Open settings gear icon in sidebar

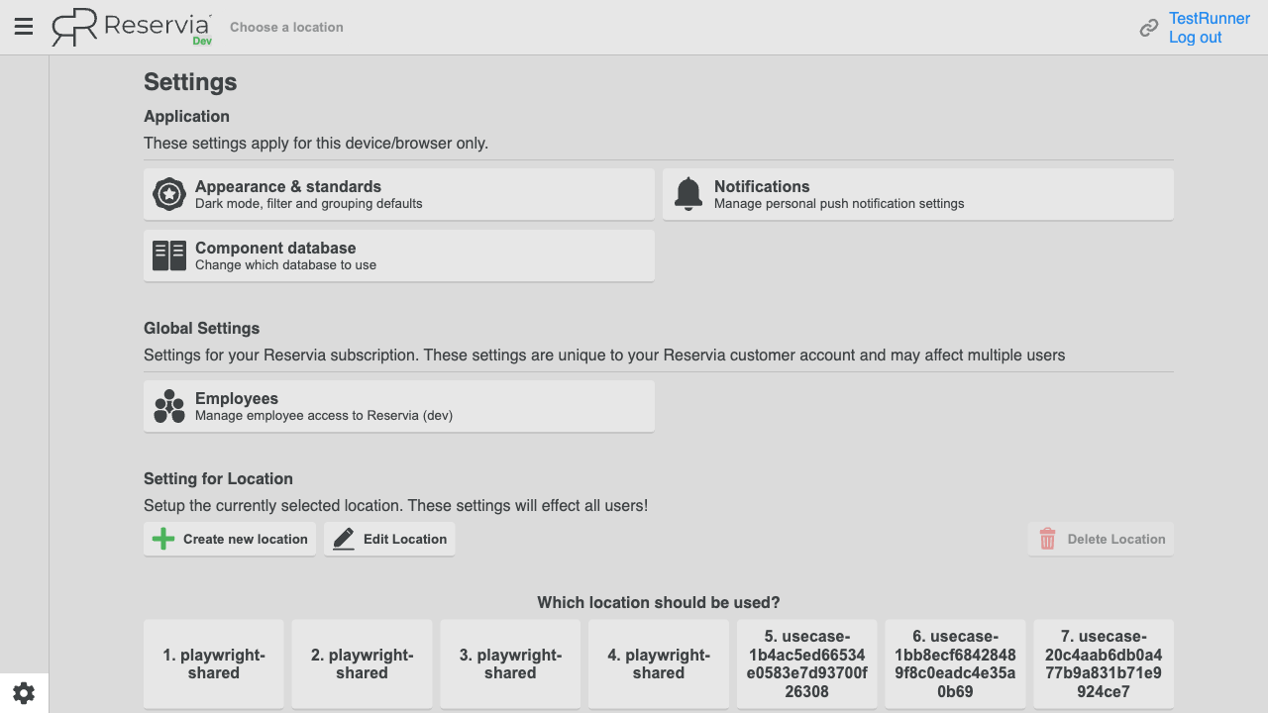point(24,693)
